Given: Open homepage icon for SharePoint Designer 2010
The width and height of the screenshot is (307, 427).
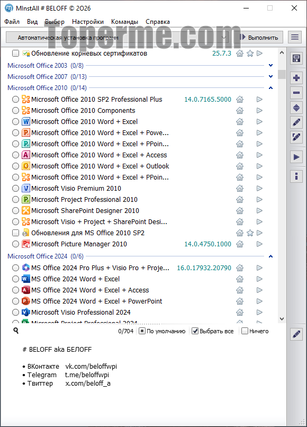Looking at the screenshot, I should pos(239,211).
